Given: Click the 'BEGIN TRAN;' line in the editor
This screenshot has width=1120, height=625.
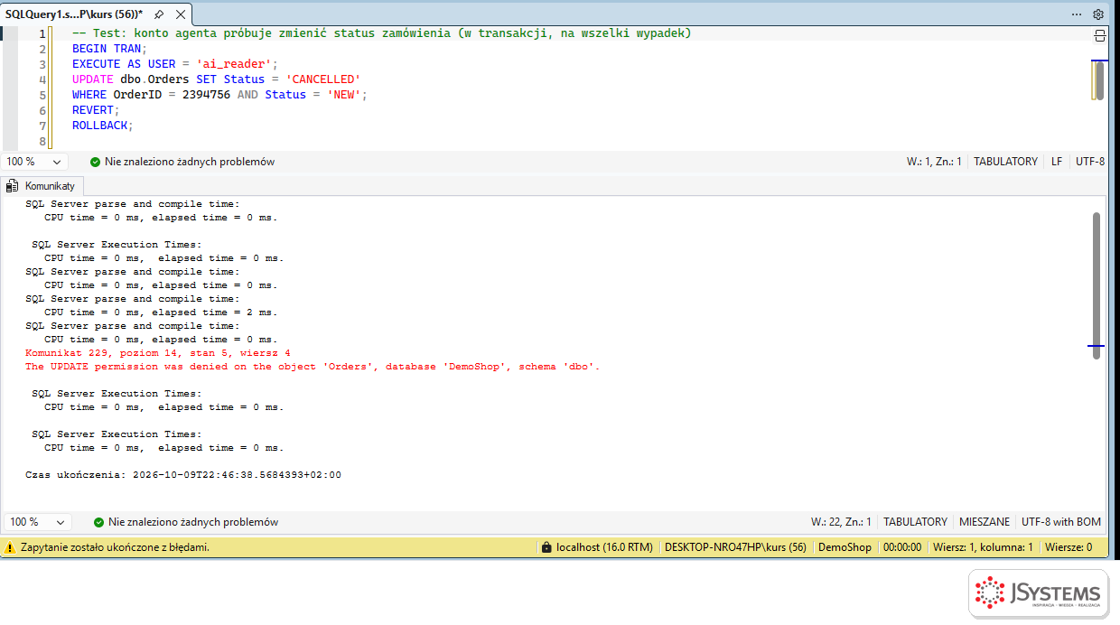Looking at the screenshot, I should tap(108, 49).
